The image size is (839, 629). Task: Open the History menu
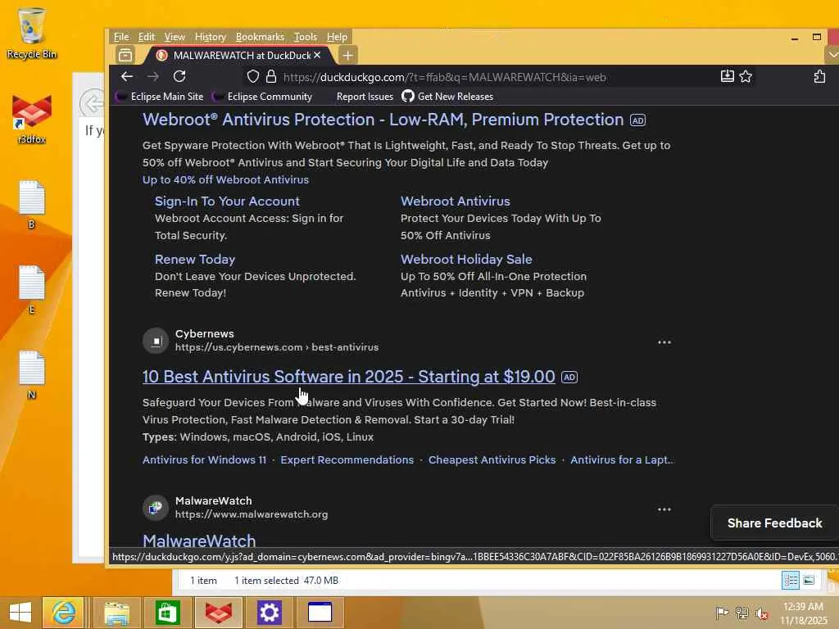point(210,37)
